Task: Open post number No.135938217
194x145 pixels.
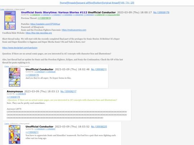Action: [68, 92]
